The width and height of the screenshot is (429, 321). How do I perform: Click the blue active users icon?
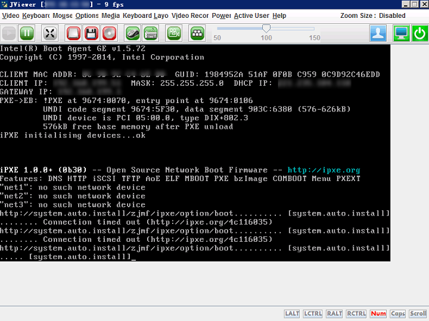(378, 33)
